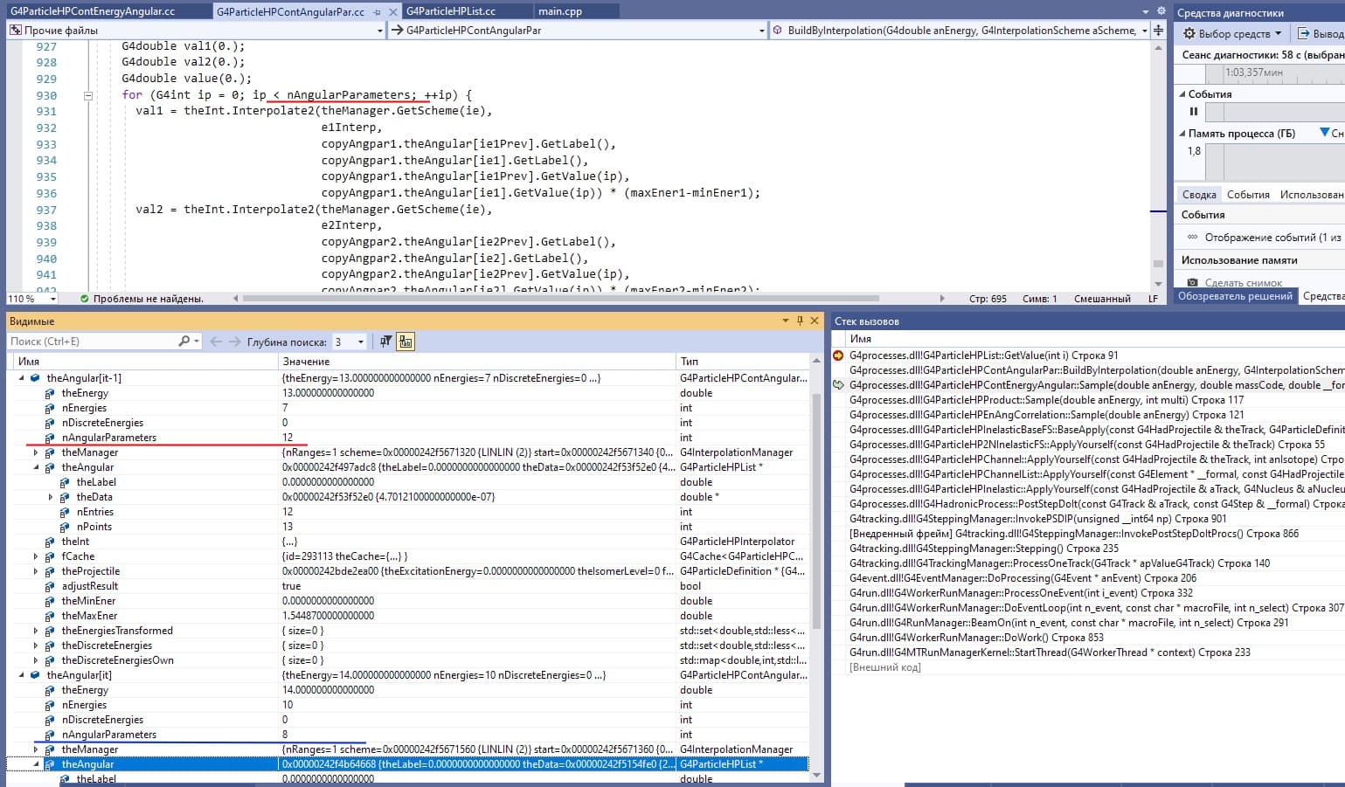Image resolution: width=1345 pixels, height=787 pixels.
Task: Click the forward arrow in Locals search bar
Action: (234, 342)
